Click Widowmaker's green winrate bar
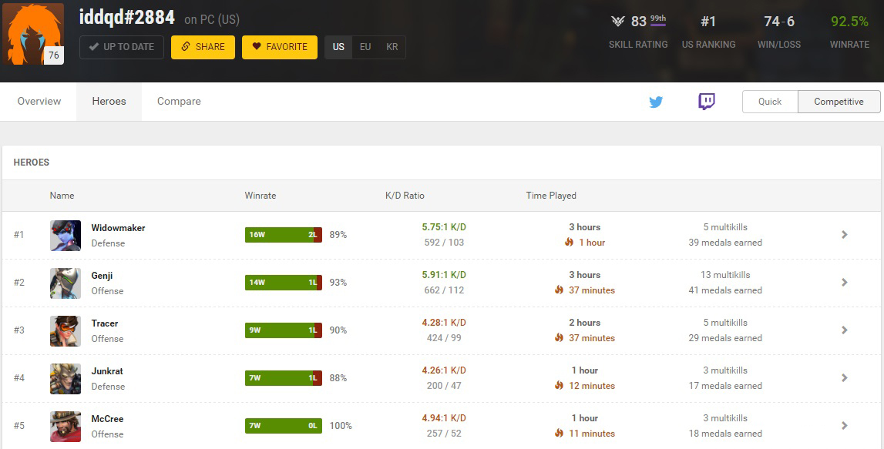 point(279,235)
